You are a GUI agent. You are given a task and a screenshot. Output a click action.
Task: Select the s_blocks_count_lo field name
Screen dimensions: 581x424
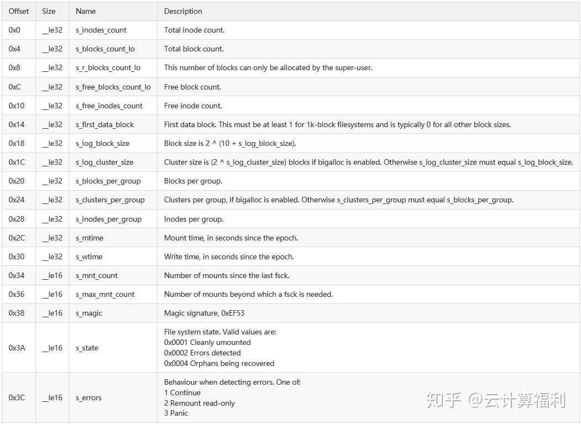click(x=105, y=49)
